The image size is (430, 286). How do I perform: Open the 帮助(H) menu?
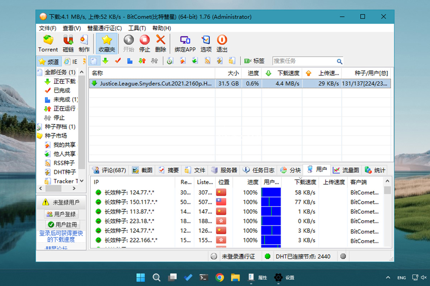tap(162, 28)
